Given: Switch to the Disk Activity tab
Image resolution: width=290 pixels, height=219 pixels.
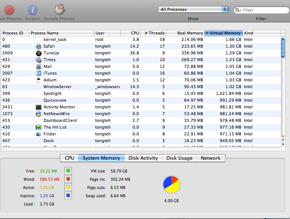Looking at the screenshot, I should click(x=143, y=158).
